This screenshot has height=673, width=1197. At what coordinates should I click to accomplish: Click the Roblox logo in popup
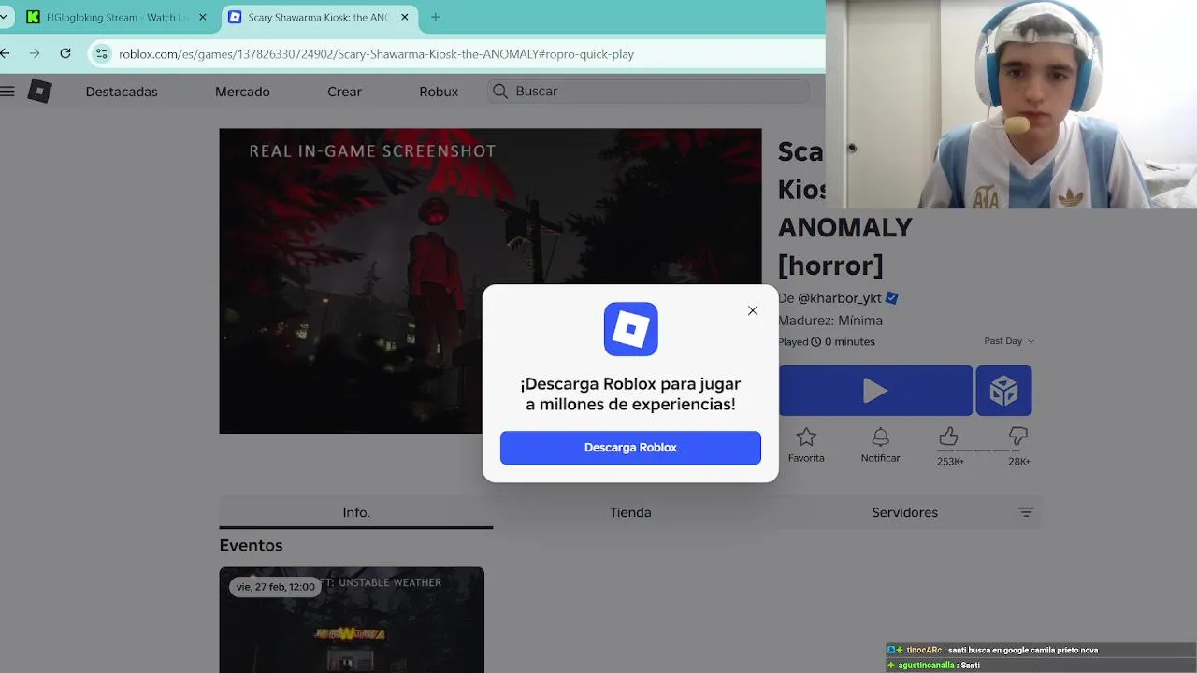(x=631, y=329)
